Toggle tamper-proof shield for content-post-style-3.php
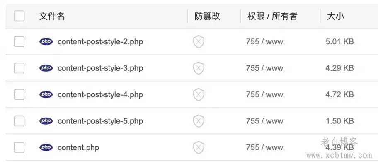378x166 pixels. [199, 68]
